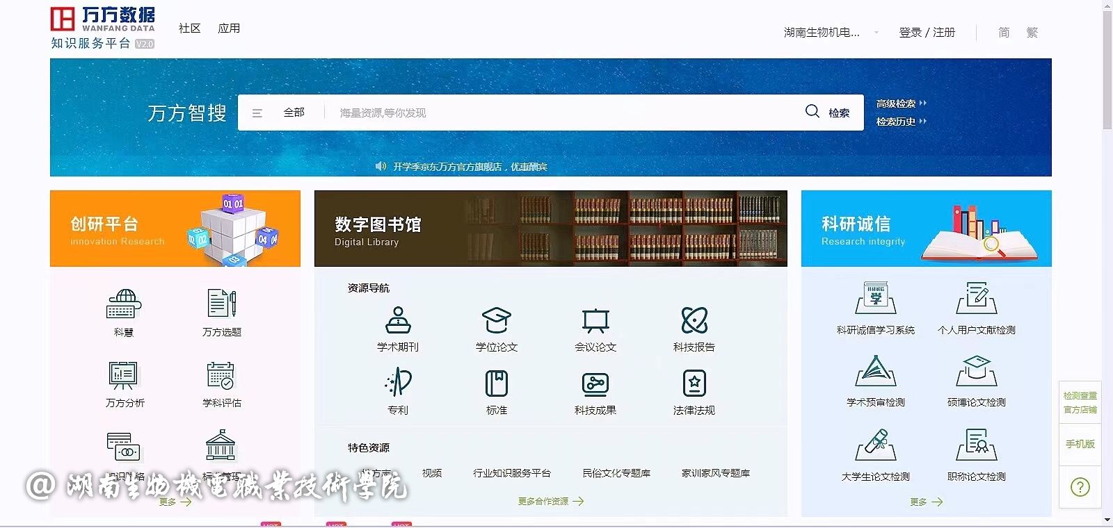1113x528 pixels.
Task: Select the 标准 book icon
Action: 497,383
